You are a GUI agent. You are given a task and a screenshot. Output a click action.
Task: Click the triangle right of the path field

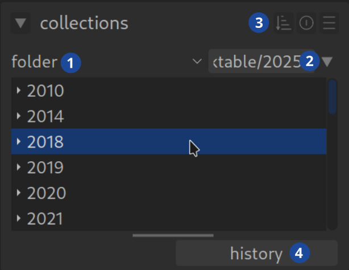[328, 62]
